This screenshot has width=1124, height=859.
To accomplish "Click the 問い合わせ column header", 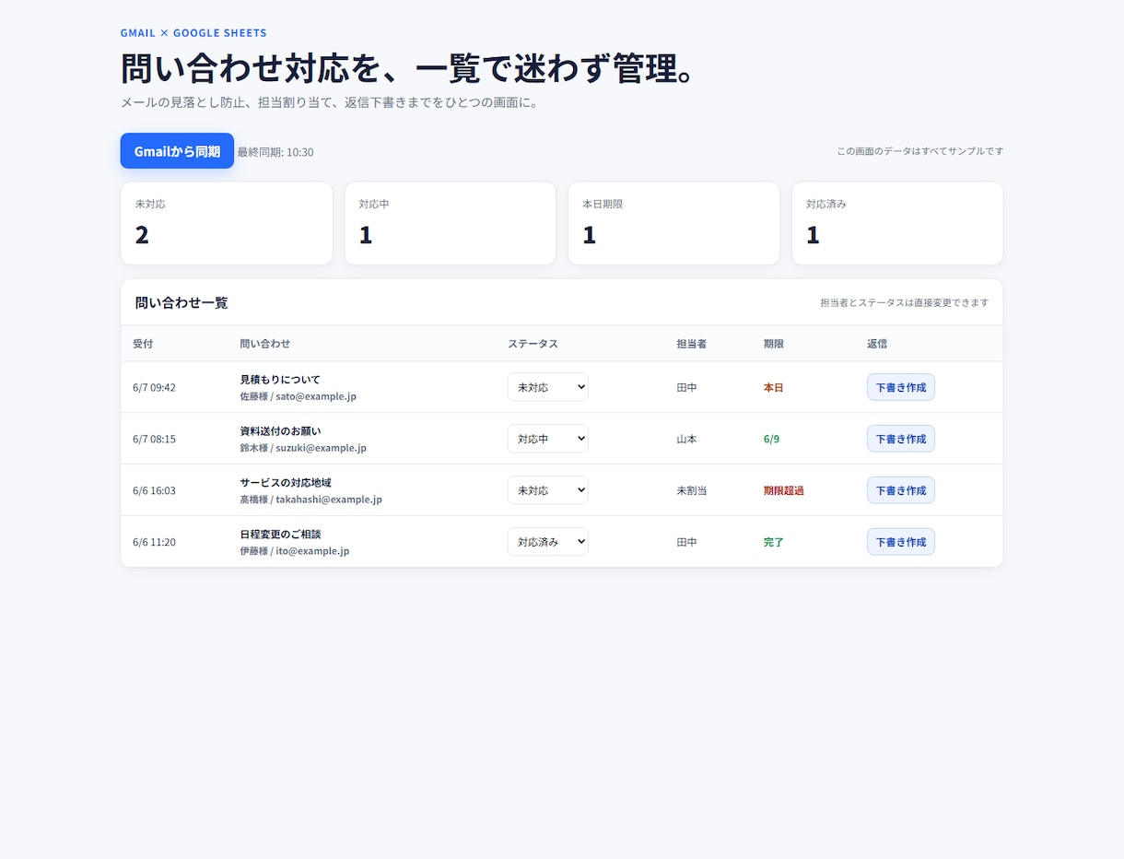I will [265, 344].
